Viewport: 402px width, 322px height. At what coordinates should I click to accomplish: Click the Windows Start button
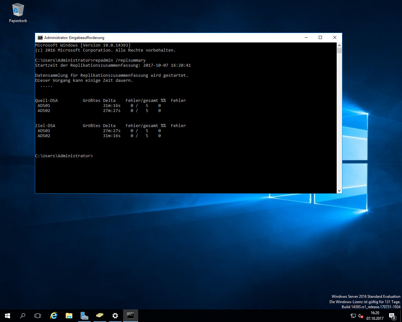[x=8, y=315]
